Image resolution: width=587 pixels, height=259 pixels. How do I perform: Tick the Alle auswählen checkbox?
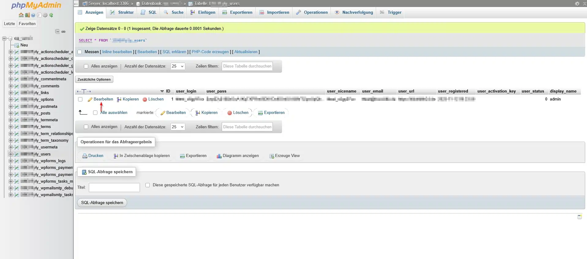point(95,113)
